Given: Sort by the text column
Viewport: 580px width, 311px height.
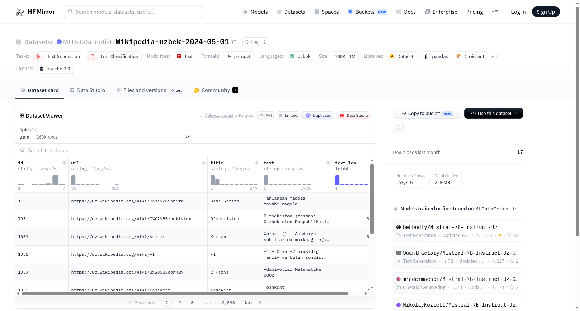Looking at the screenshot, I should point(328,163).
